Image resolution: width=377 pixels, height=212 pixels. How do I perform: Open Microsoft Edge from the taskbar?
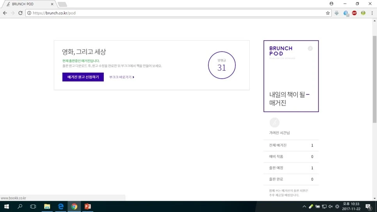(x=60, y=207)
